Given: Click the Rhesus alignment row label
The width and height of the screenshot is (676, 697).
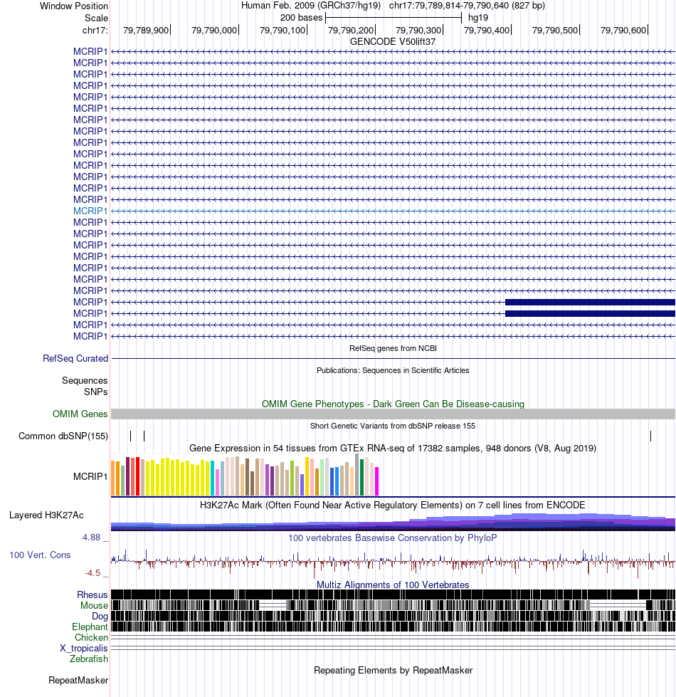Looking at the screenshot, I should [92, 594].
